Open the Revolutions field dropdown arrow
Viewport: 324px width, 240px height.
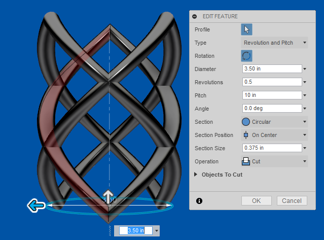305,82
